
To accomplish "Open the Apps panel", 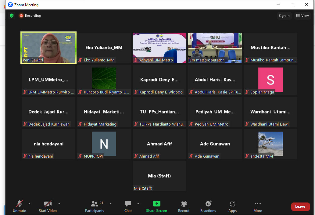I will (232, 206).
